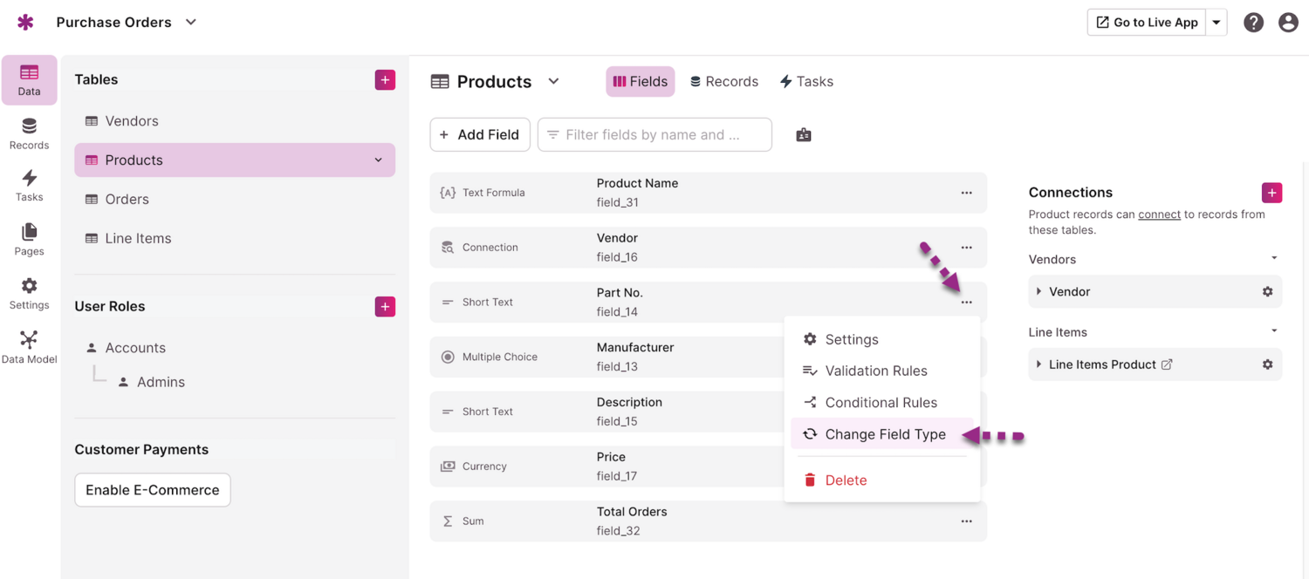This screenshot has height=579, width=1309.
Task: Expand the Products table header dropdown
Action: pos(553,81)
